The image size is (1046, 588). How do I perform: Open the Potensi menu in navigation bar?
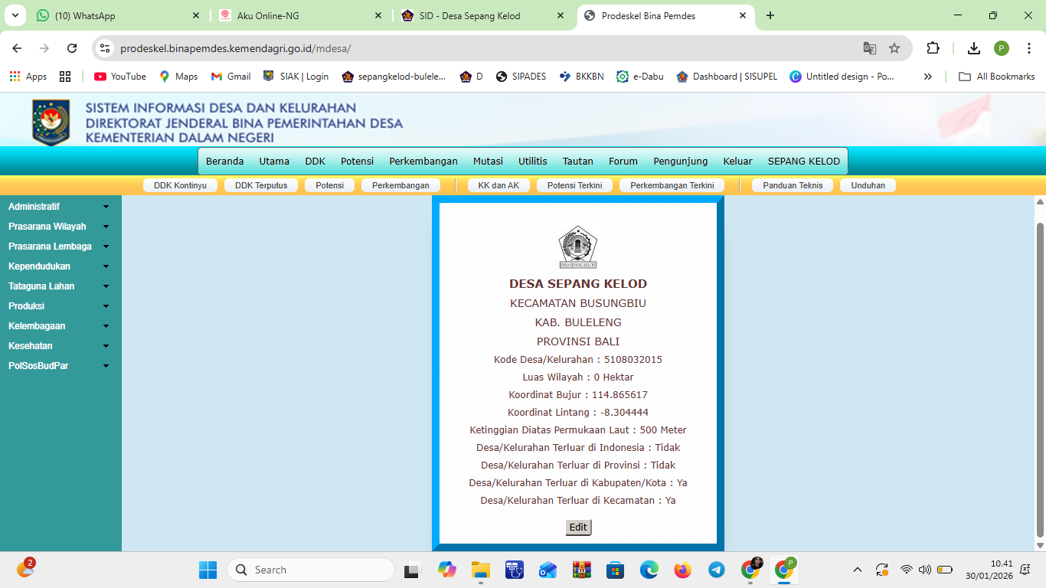point(357,162)
